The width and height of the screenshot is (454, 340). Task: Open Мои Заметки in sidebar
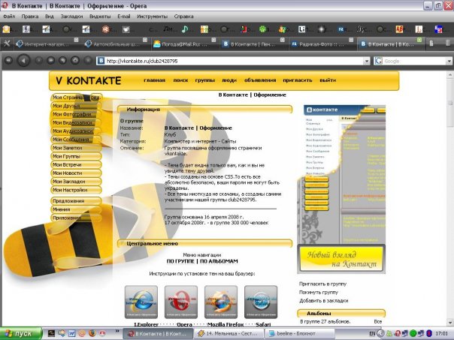[76, 148]
